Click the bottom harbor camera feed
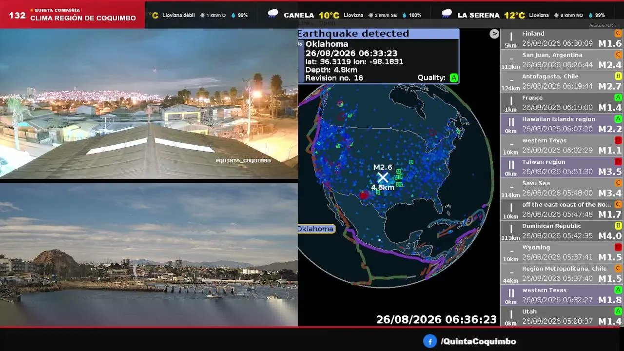Viewport: 624px width, 351px height. tap(149, 254)
